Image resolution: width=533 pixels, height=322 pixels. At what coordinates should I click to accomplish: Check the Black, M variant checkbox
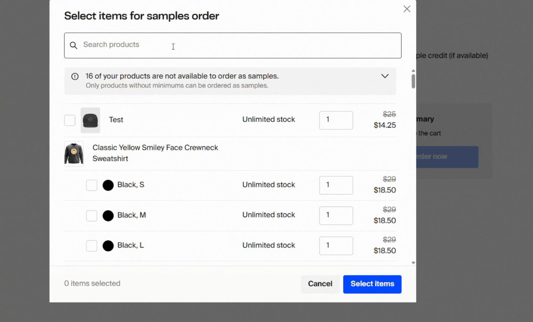click(92, 215)
